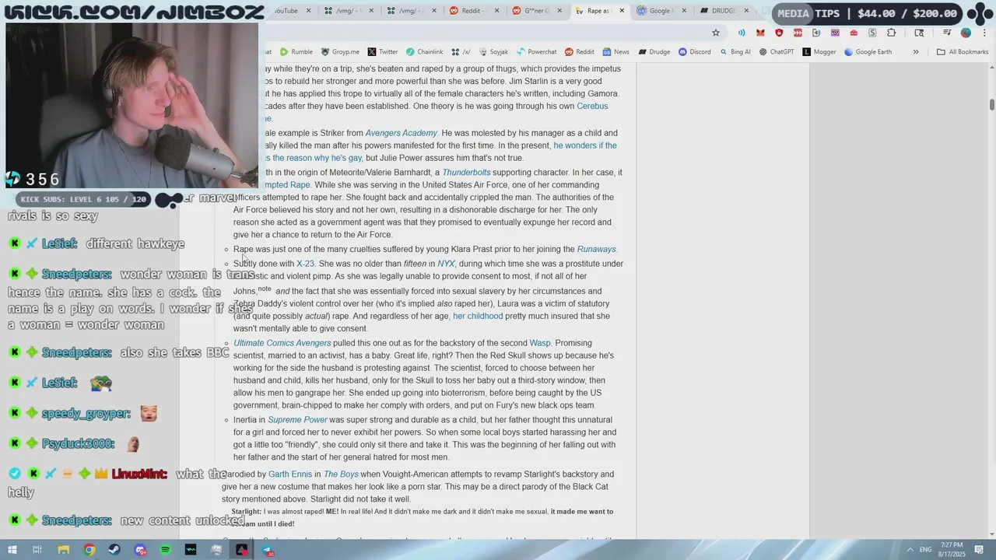Follow the Thunderbolts link
Screen dimensions: 996x560
pos(466,173)
